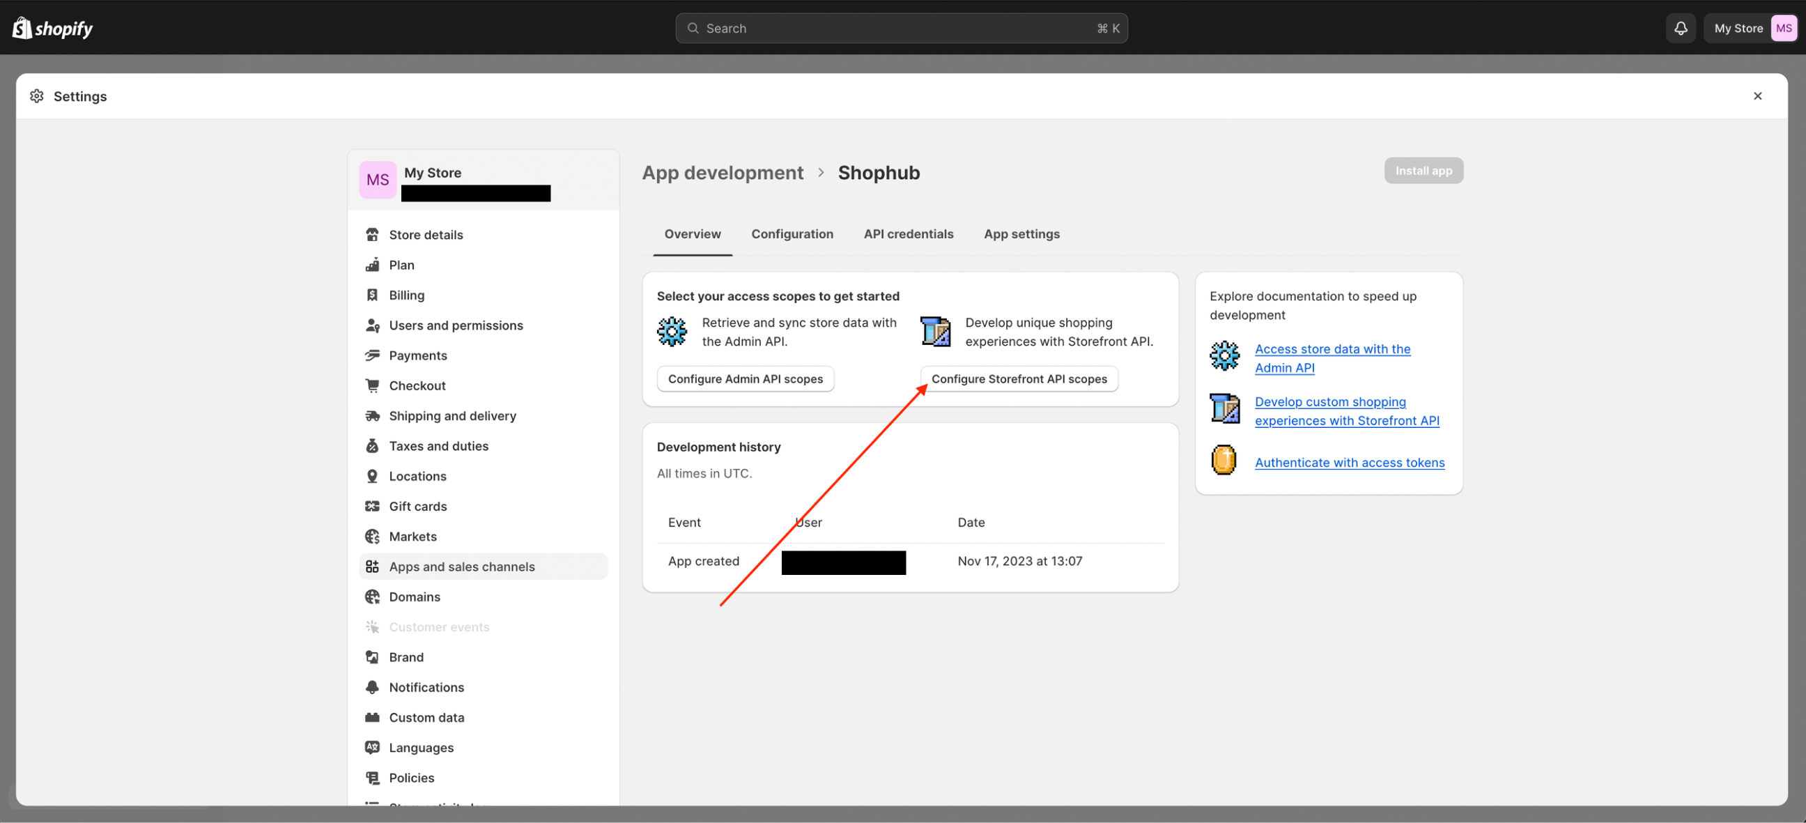Select the Locations pin icon
Image resolution: width=1806 pixels, height=823 pixels.
[373, 475]
